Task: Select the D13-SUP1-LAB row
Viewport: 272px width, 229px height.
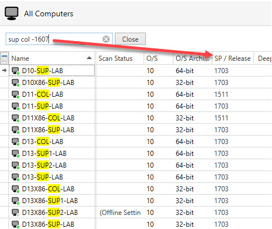Action: (x=136, y=154)
